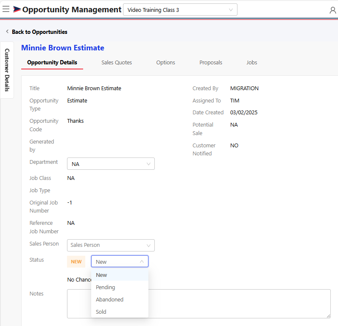
Task: Switch to the Proposals tab
Action: (211, 62)
